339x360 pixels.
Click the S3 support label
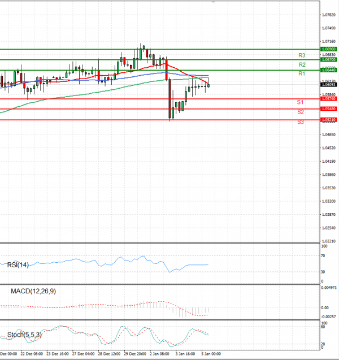(301, 122)
